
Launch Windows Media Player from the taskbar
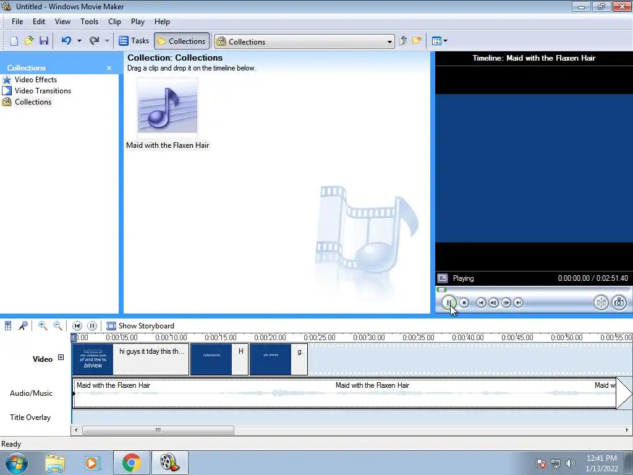pyautogui.click(x=91, y=463)
